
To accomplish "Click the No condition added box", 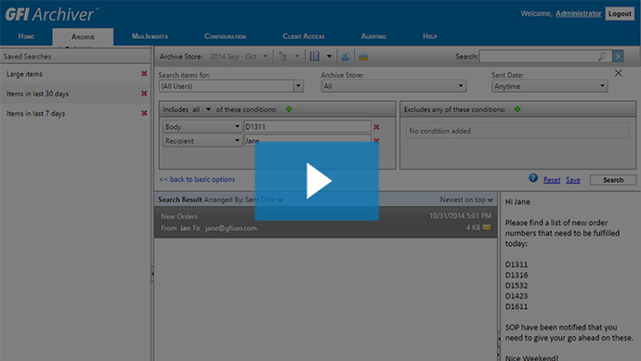I will point(517,131).
